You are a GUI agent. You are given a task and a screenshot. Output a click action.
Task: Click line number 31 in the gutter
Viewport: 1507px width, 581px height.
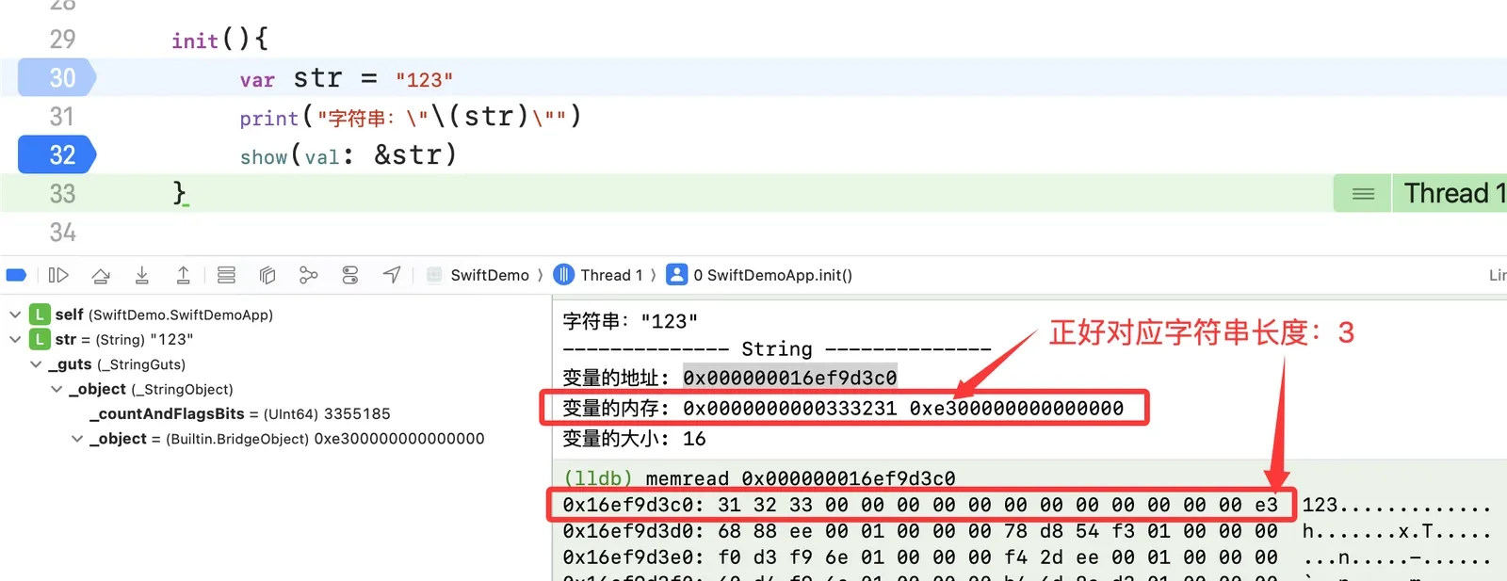(62, 116)
